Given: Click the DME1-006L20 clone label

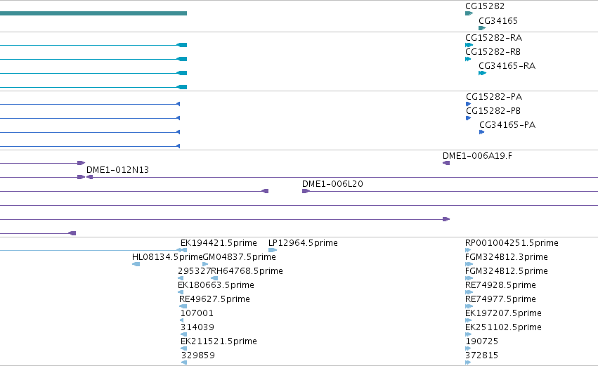Looking at the screenshot, I should [332, 184].
